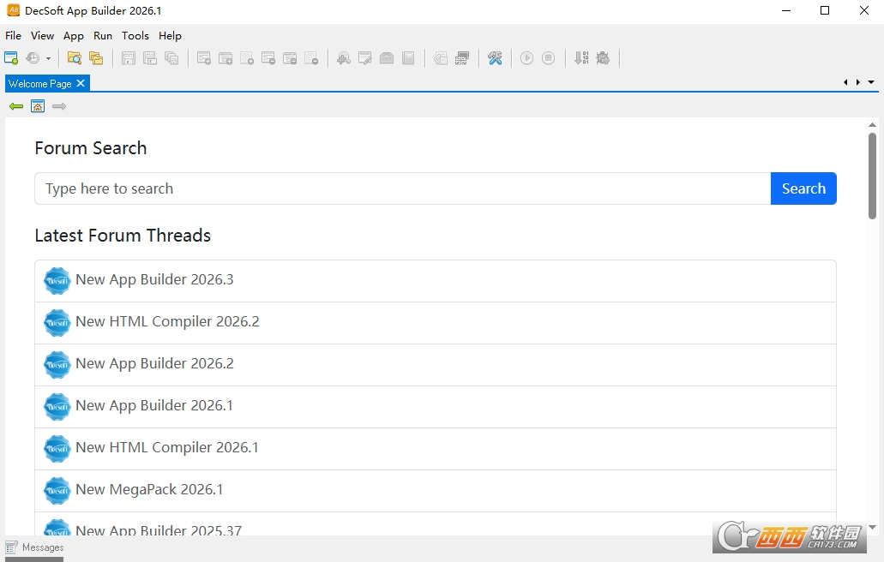
Task: Click DecSoft avatar beside MegaPack 2026.1 thread
Action: (57, 491)
